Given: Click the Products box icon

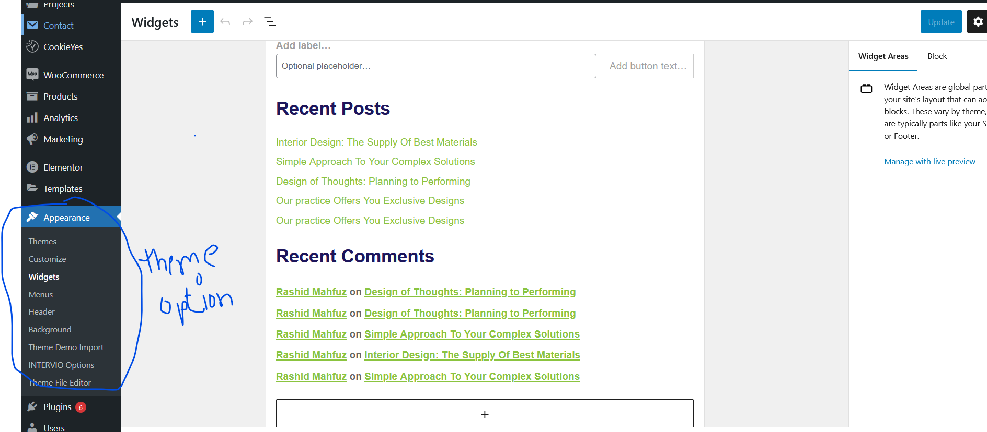Looking at the screenshot, I should point(32,96).
